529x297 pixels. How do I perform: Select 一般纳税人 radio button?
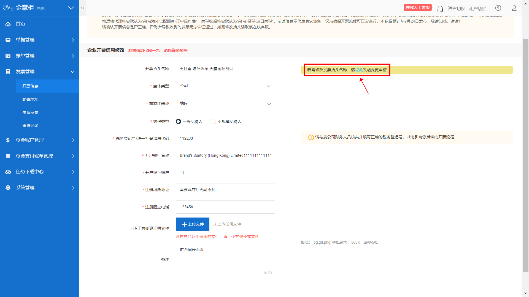tap(178, 122)
